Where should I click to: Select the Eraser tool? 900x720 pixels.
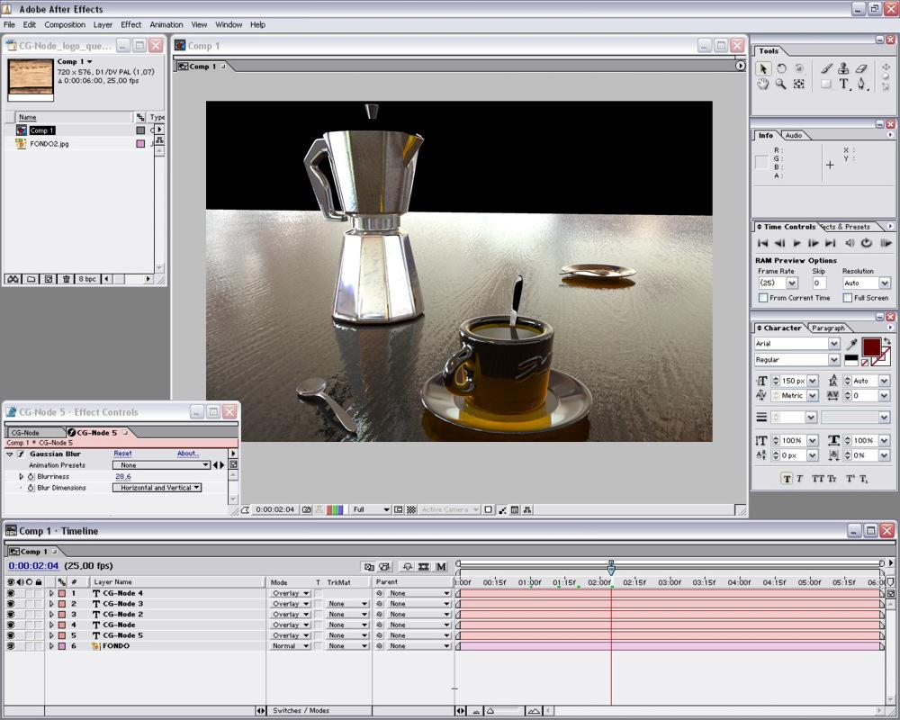(861, 69)
